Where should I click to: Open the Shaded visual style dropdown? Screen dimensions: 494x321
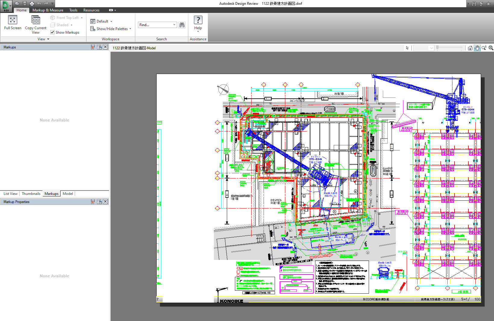pos(71,25)
